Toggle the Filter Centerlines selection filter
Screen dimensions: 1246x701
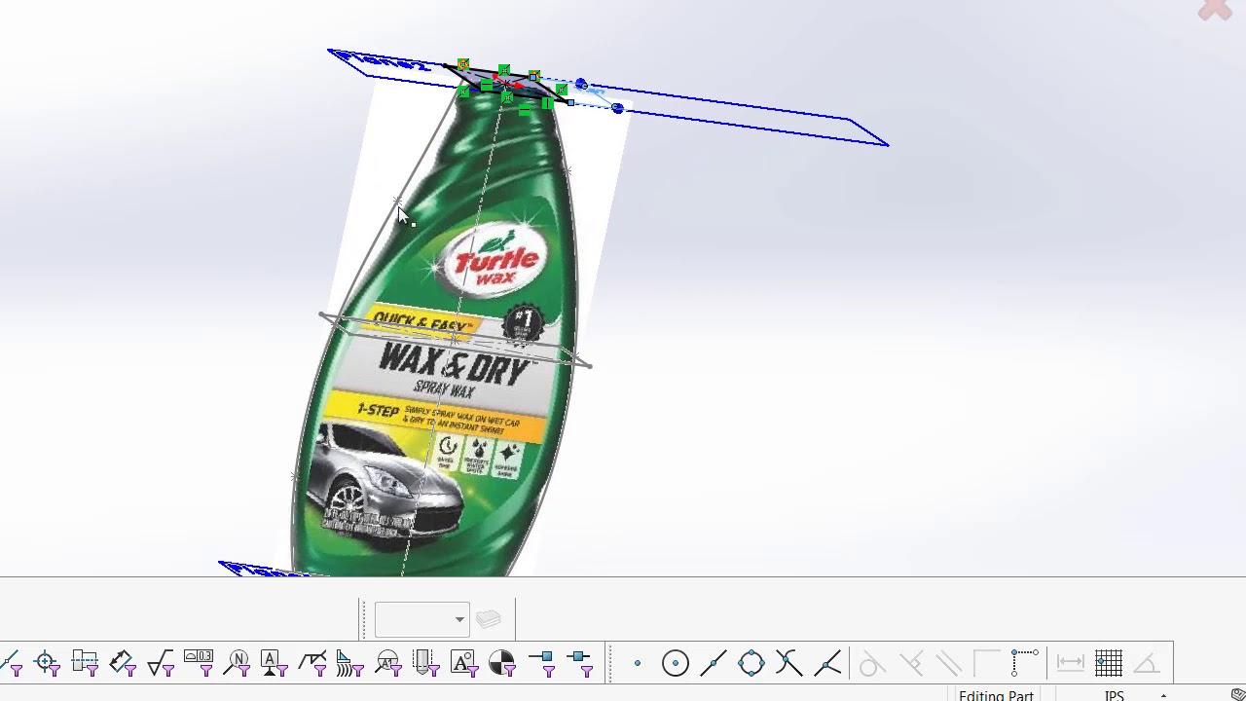[x=85, y=664]
